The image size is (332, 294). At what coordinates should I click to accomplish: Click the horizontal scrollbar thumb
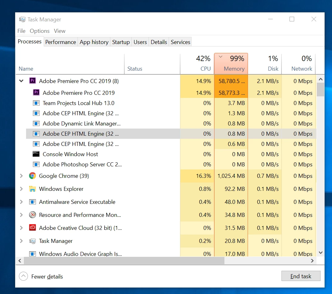[124, 261]
